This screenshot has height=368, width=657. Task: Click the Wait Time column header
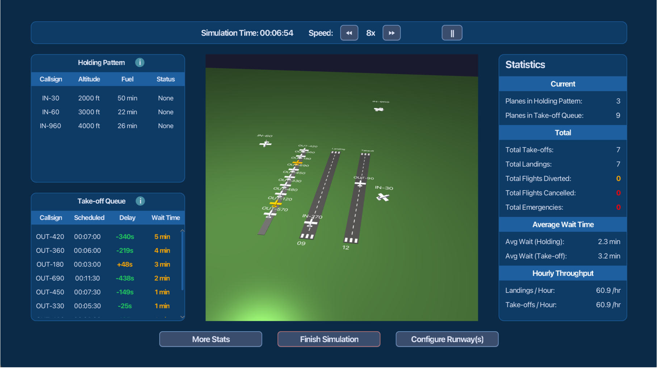pos(166,218)
